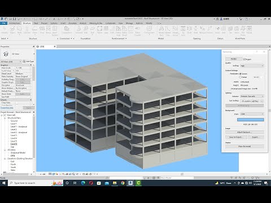Select the Modify tool in the ribbon

(5, 30)
